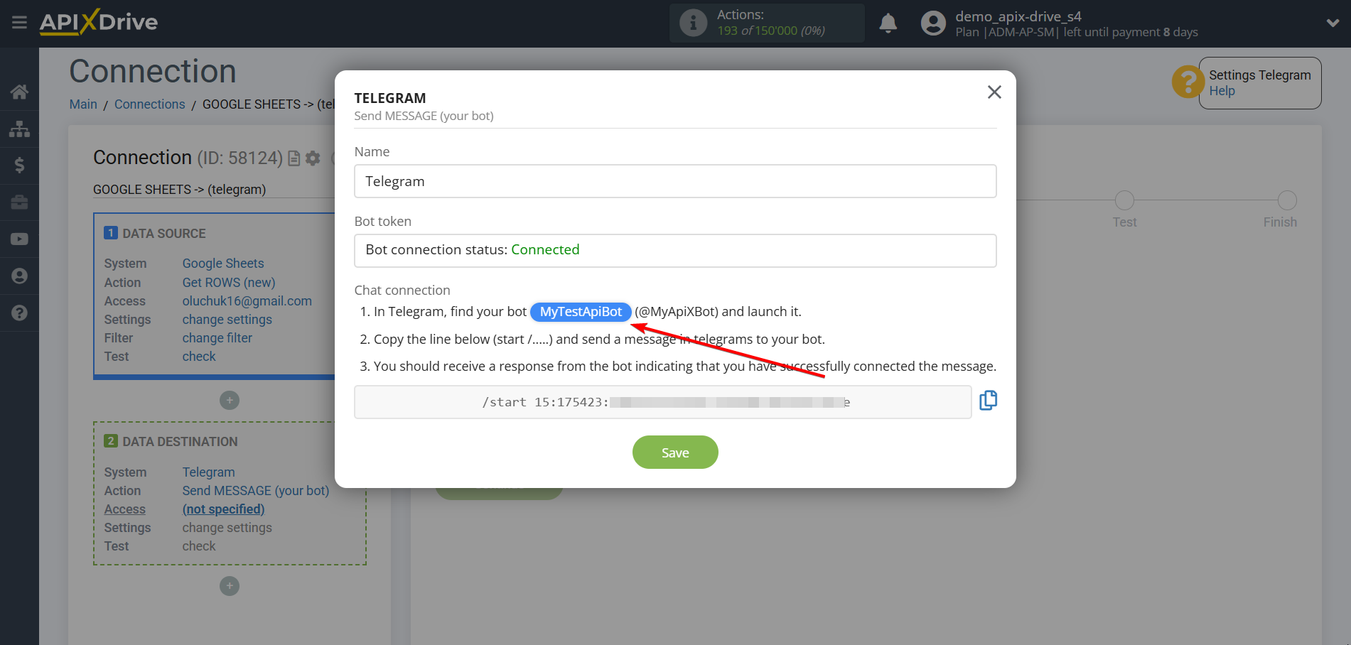
Task: Click the Settings Telegram Help question mark
Action: pos(1187,82)
